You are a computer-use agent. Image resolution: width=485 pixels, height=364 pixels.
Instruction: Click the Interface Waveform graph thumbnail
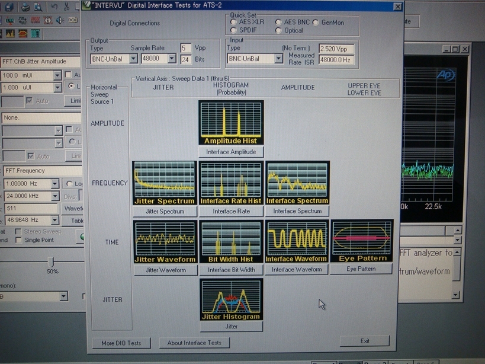pyautogui.click(x=297, y=241)
